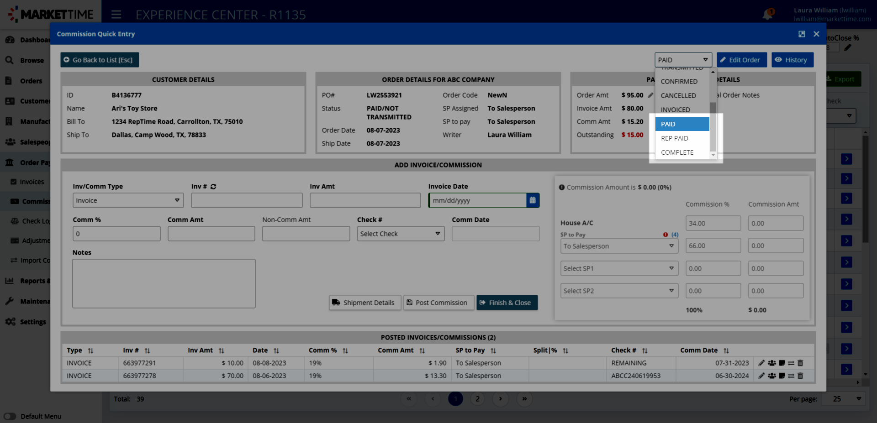877x423 pixels.
Task: Click Go Back to List button
Action: tap(100, 60)
